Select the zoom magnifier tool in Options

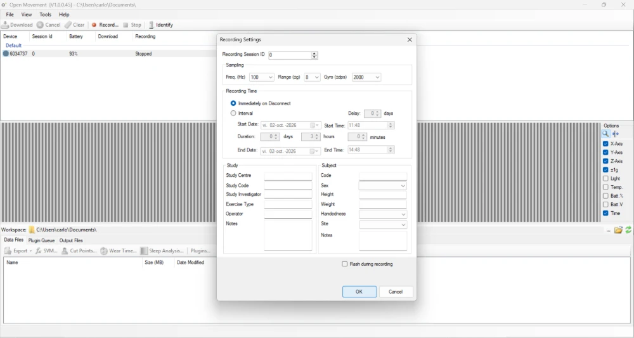coord(605,134)
